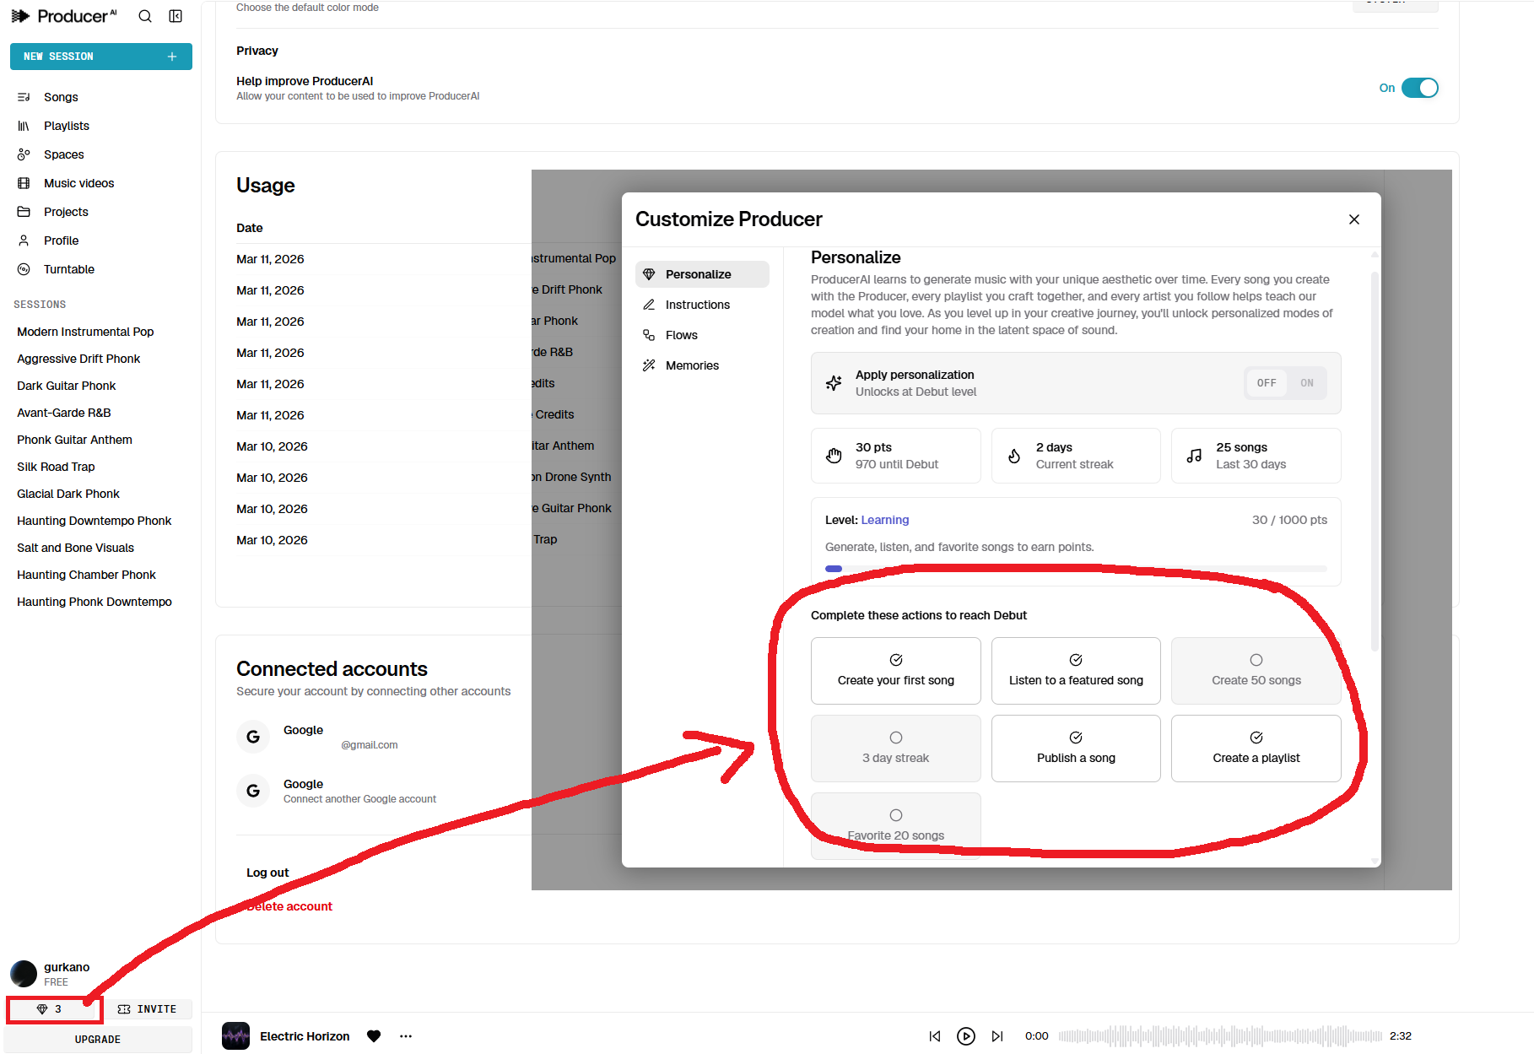1534x1054 pixels.
Task: Seek within the track waveform
Action: pyautogui.click(x=1220, y=1036)
